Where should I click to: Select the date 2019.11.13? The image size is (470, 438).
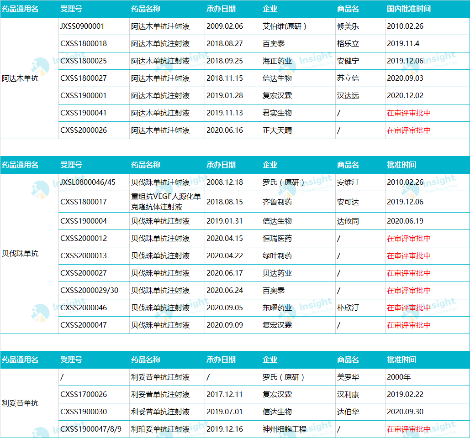225,113
